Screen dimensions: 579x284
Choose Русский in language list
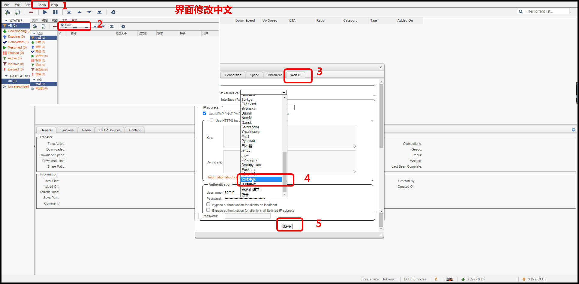coord(262,141)
